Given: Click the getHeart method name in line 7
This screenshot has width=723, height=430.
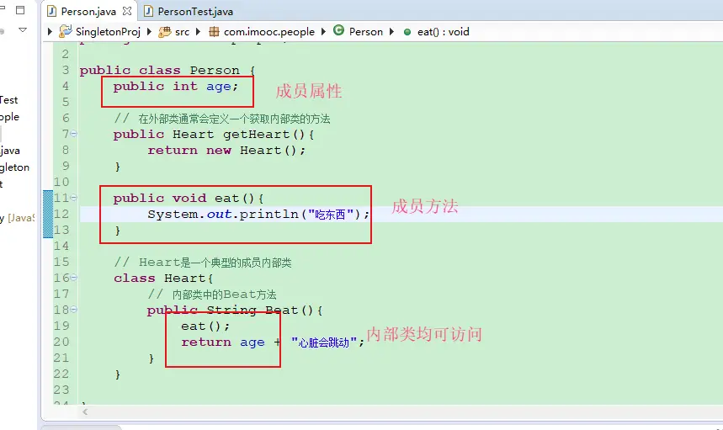Looking at the screenshot, I should pyautogui.click(x=257, y=135).
